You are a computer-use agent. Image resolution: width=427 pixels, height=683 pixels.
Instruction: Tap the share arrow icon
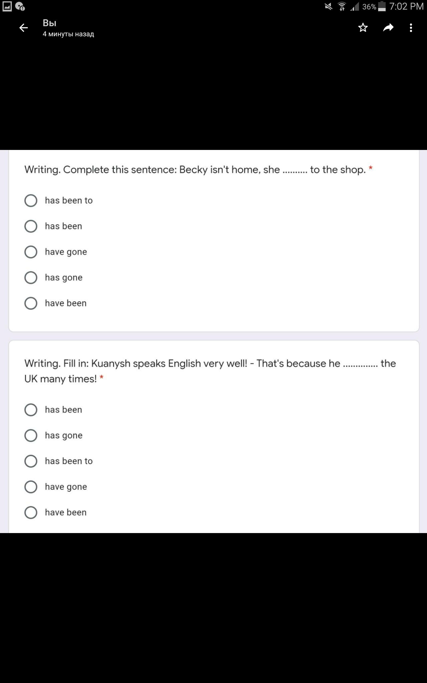(x=388, y=28)
